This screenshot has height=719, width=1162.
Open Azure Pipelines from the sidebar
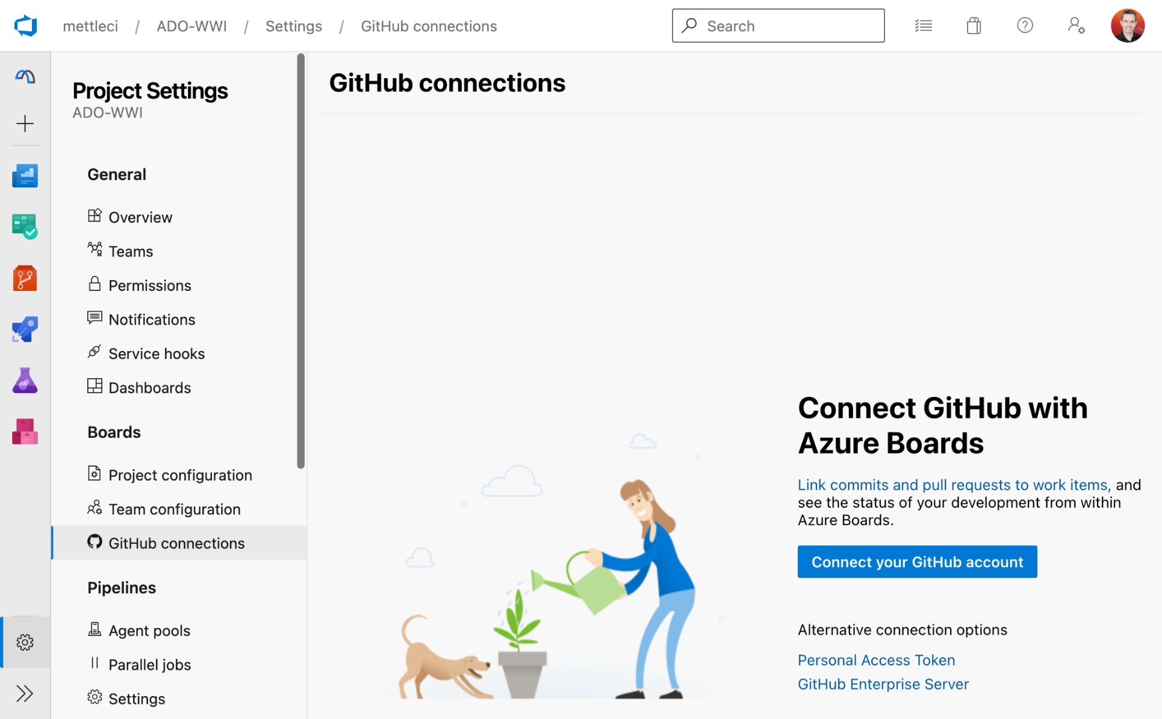25,329
